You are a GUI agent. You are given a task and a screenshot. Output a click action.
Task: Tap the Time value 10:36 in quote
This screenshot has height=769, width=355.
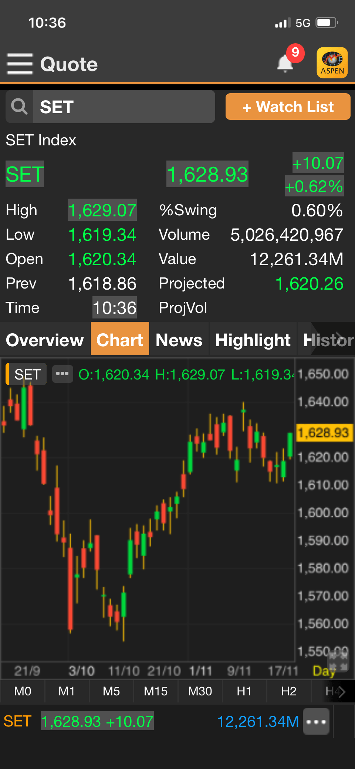point(115,308)
